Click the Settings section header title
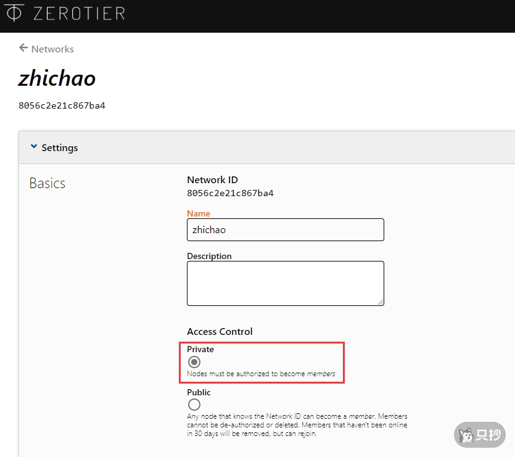The height and width of the screenshot is (457, 515). [60, 148]
